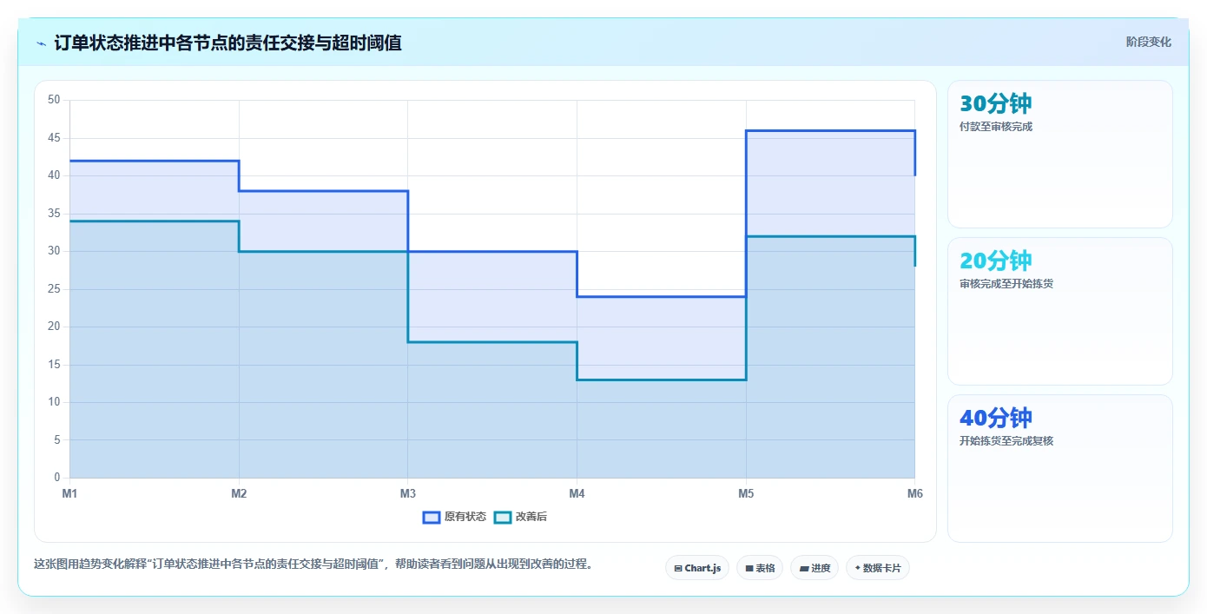
Task: Click the M6 axis label
Action: pos(914,493)
